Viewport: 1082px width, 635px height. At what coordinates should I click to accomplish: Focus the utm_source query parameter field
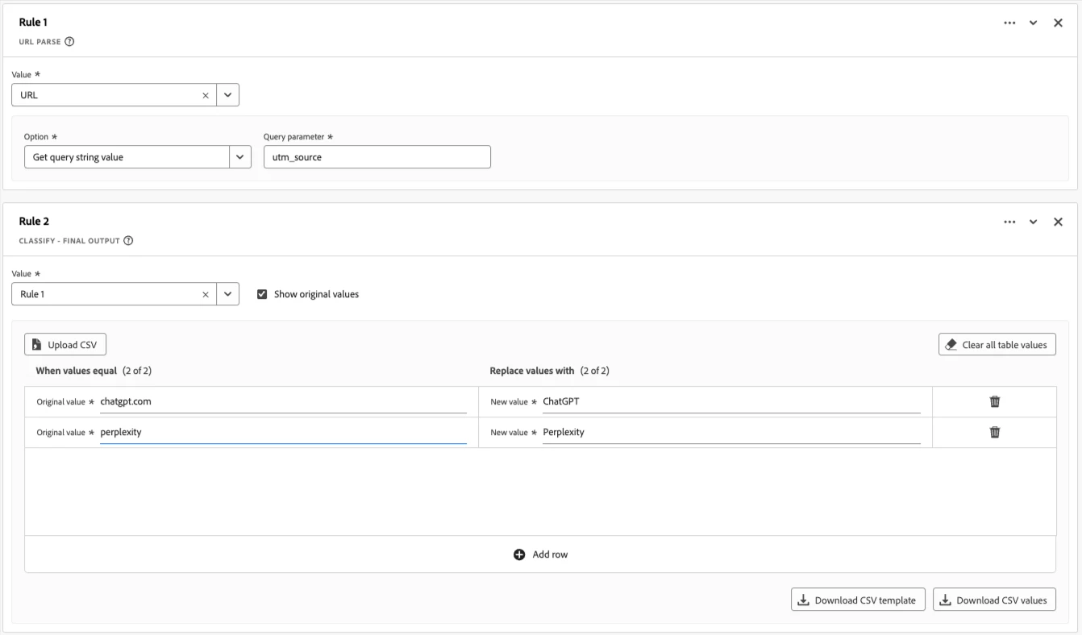(377, 157)
